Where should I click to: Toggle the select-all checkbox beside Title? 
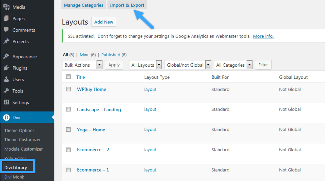(x=68, y=77)
